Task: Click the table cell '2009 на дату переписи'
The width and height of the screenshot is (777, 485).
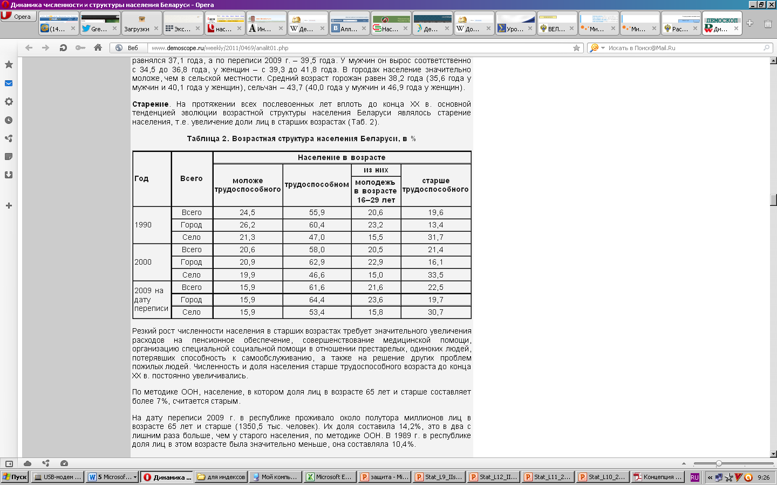Action: click(x=152, y=300)
